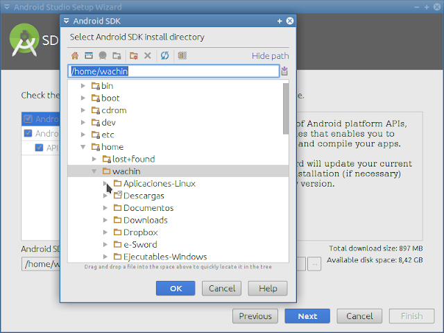
Task: Select the e-Sword folder
Action: click(135, 244)
